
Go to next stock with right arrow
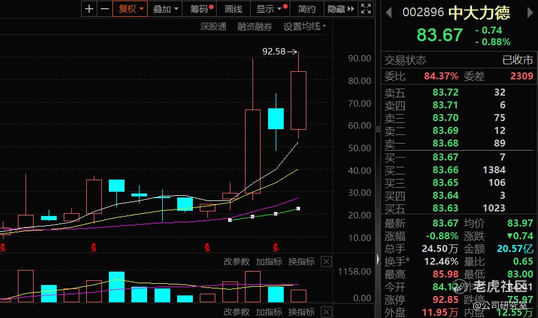click(530, 13)
